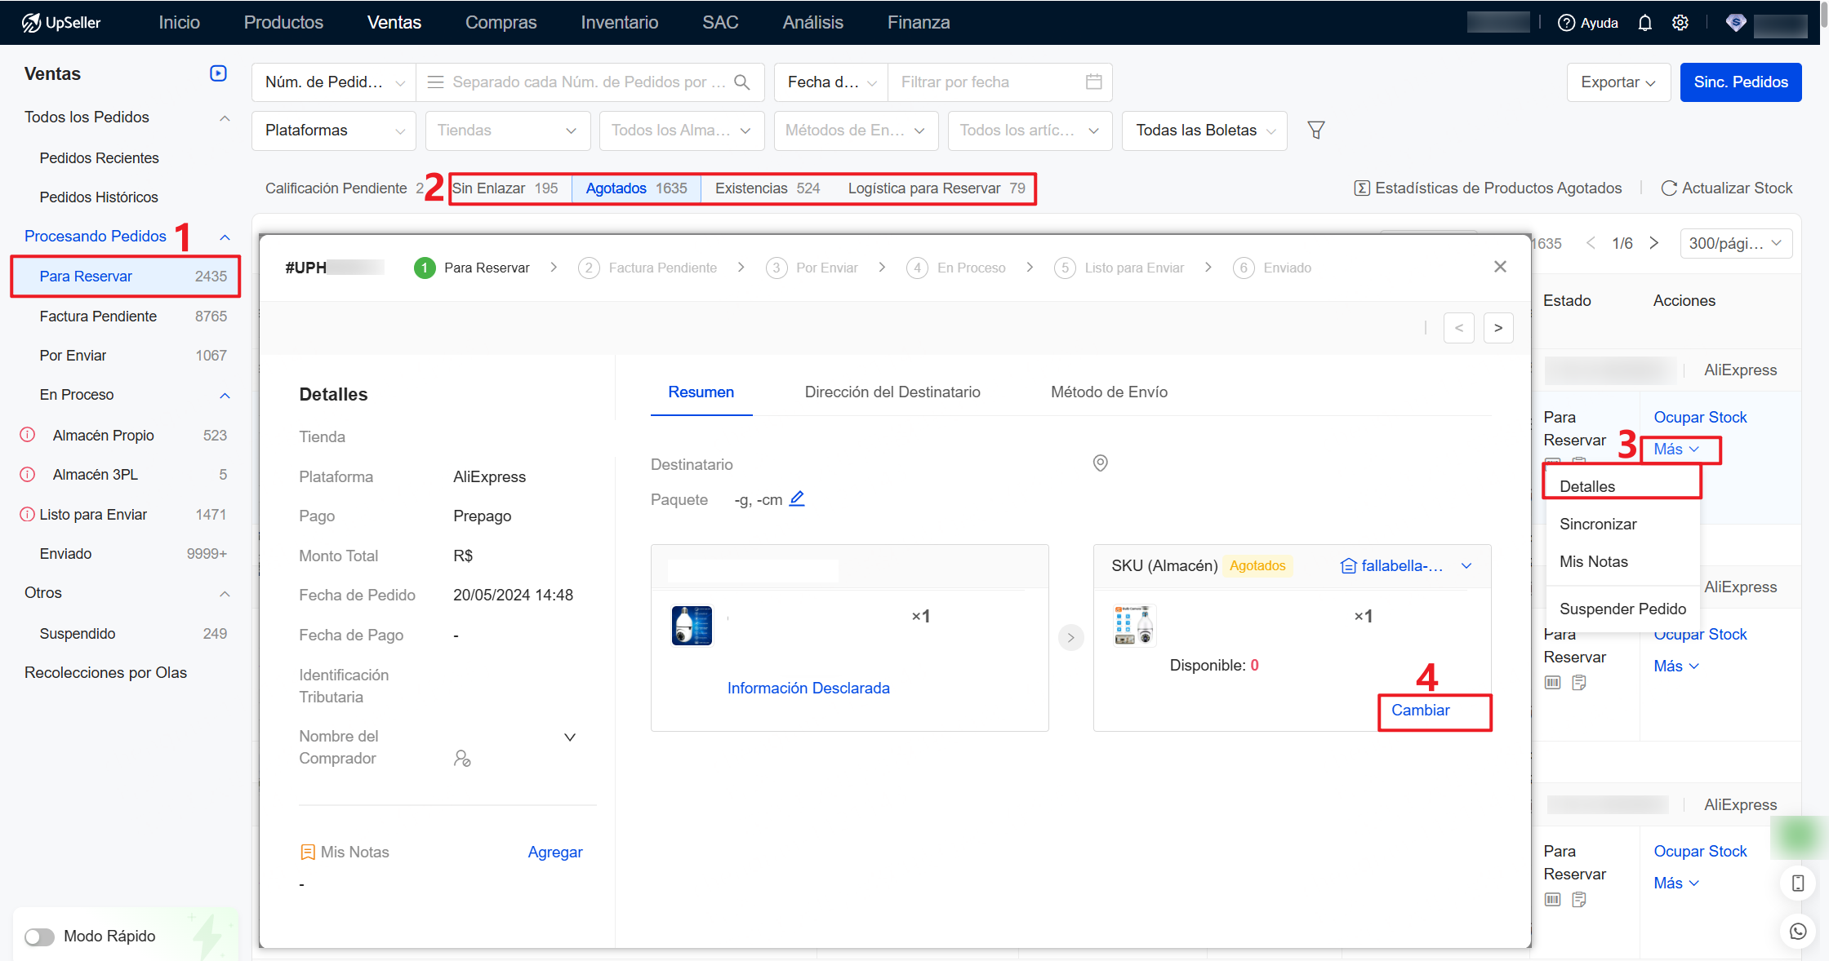Image resolution: width=1829 pixels, height=961 pixels.
Task: Expand the Todas las Boletas dropdown
Action: [x=1204, y=131]
